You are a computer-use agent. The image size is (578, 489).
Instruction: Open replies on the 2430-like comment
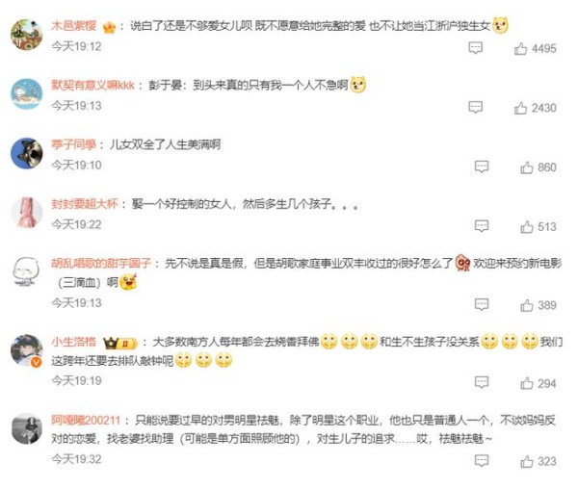475,107
